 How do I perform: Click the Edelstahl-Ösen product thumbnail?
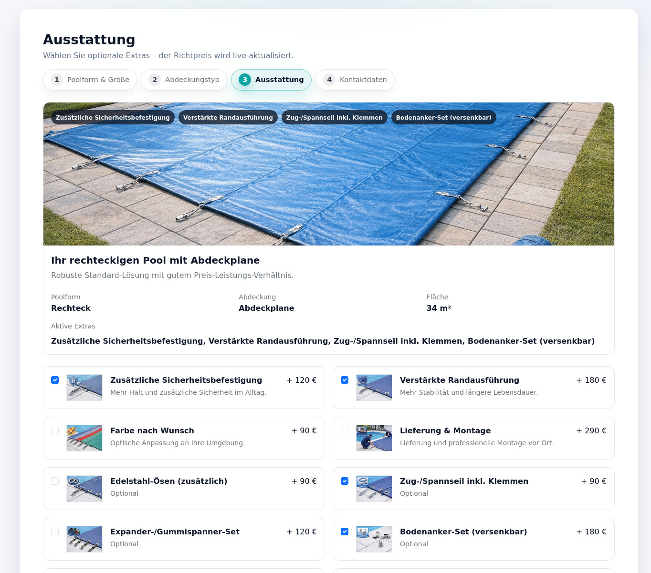pyautogui.click(x=84, y=489)
